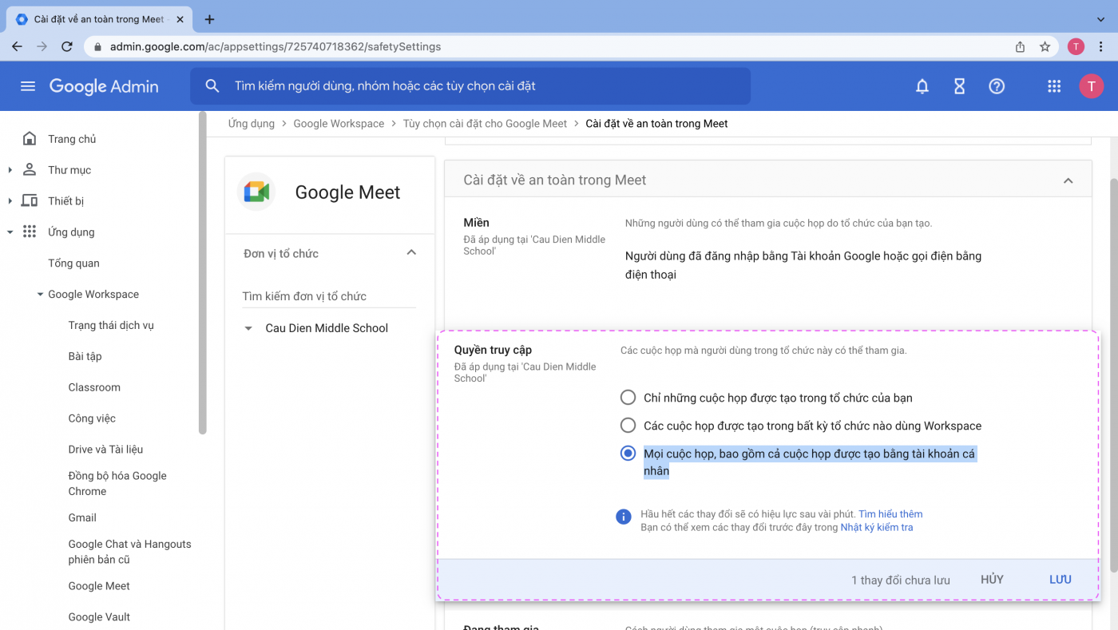Viewport: 1118px width, 630px height.
Task: Go to Google Workspace breadcrumb
Action: (x=339, y=124)
